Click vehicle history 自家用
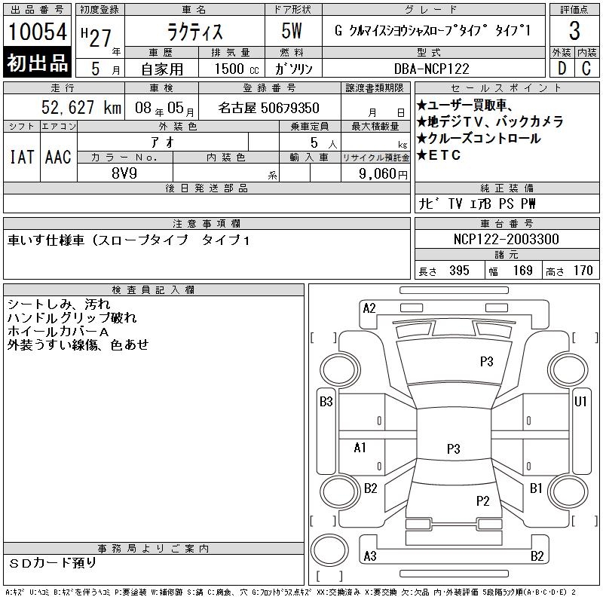 pyautogui.click(x=162, y=69)
